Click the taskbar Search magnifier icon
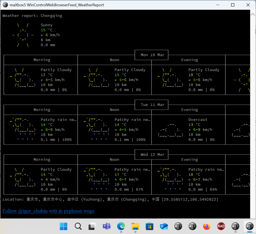Screen dimensions: 256x234 [78, 226]
